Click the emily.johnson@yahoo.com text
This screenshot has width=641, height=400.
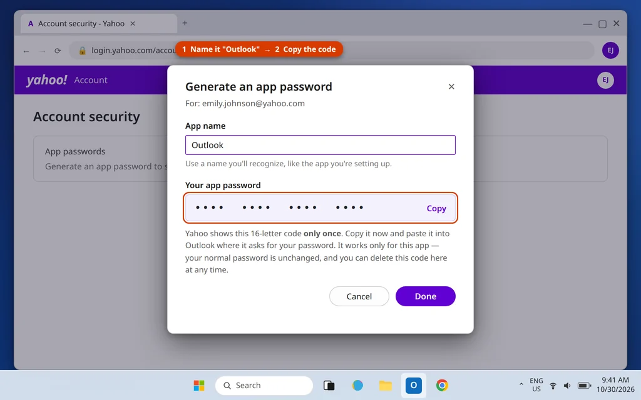coord(253,103)
